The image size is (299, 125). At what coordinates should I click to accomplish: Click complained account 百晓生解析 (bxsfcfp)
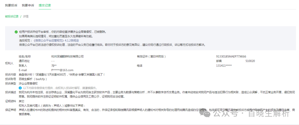coord(33,79)
